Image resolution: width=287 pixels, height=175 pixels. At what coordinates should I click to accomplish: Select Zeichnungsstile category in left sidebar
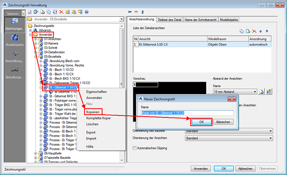[x=14, y=25]
